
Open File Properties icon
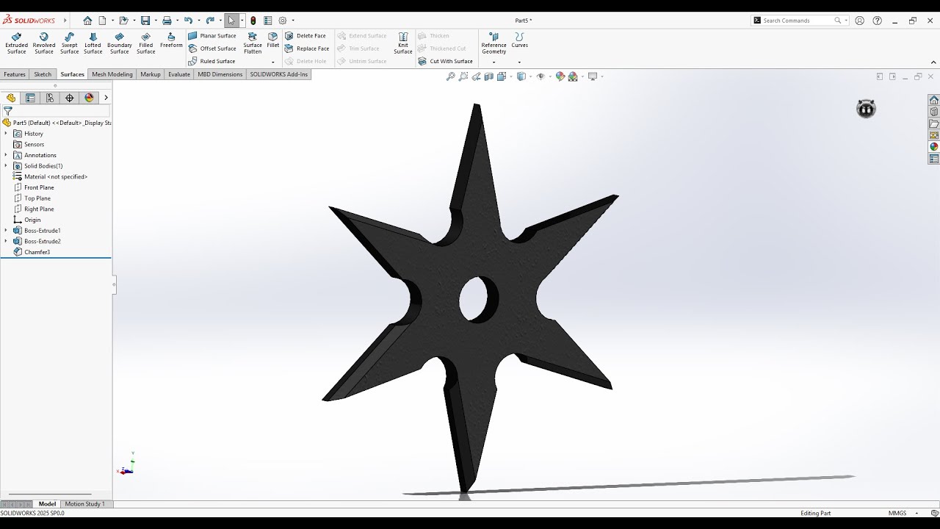(268, 21)
